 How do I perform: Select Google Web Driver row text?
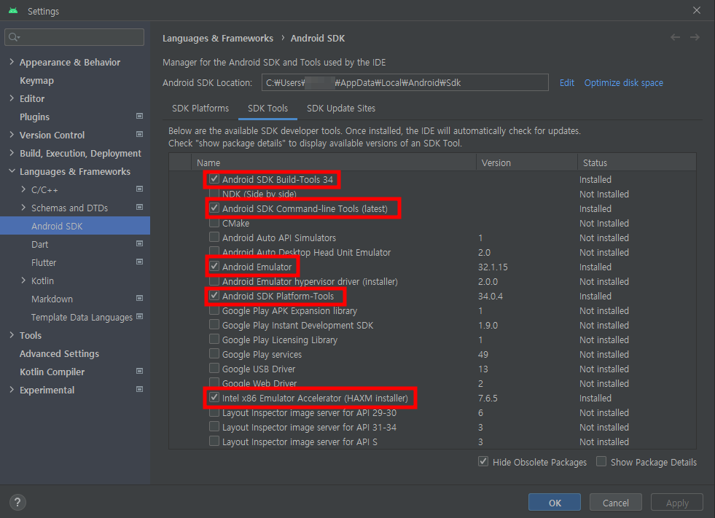tap(259, 383)
